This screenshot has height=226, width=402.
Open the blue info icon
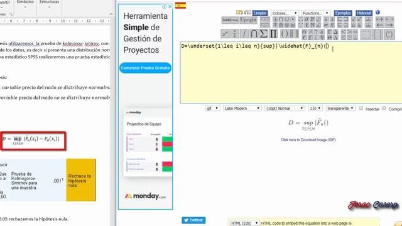[378, 13]
